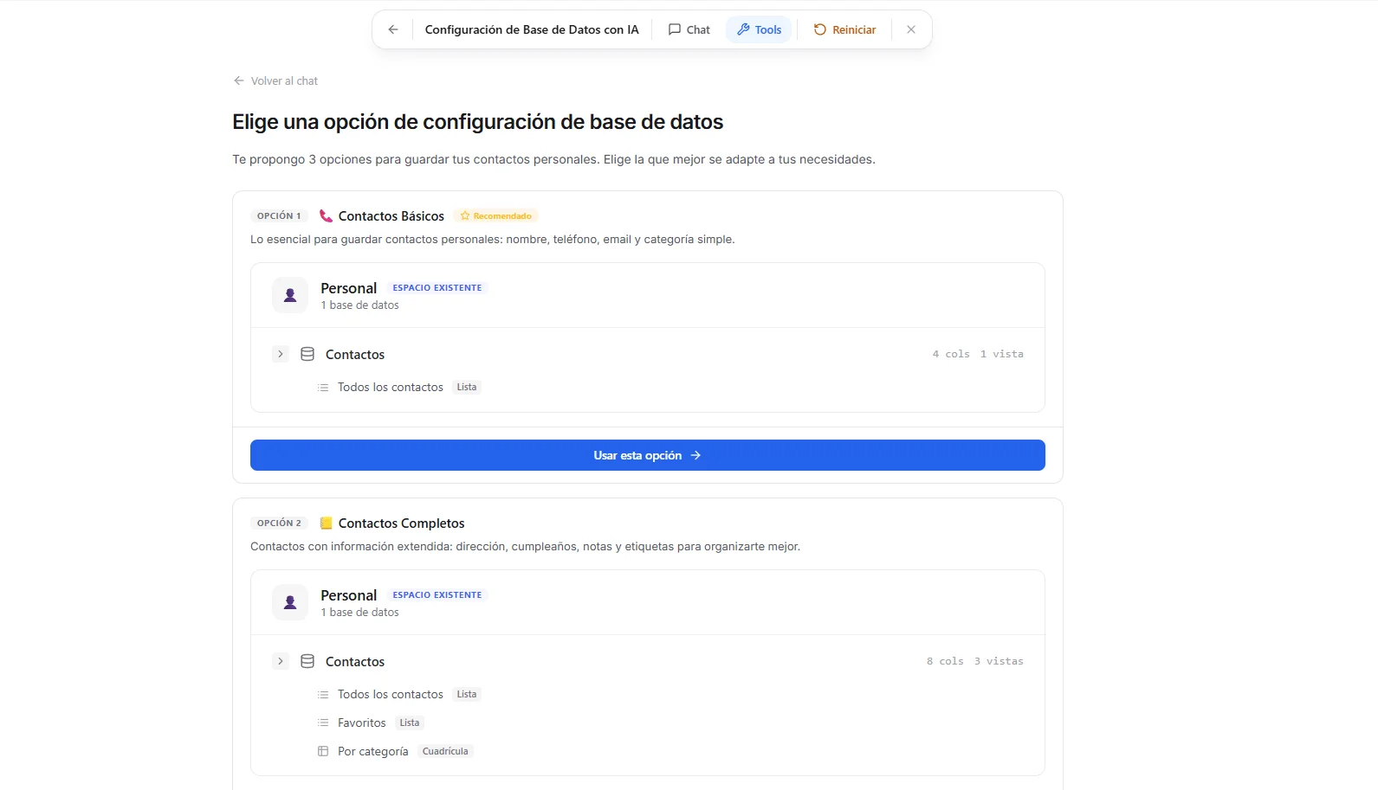Click the '8 cols' text
Screen dimensions: 1378x790
pyautogui.click(x=945, y=661)
